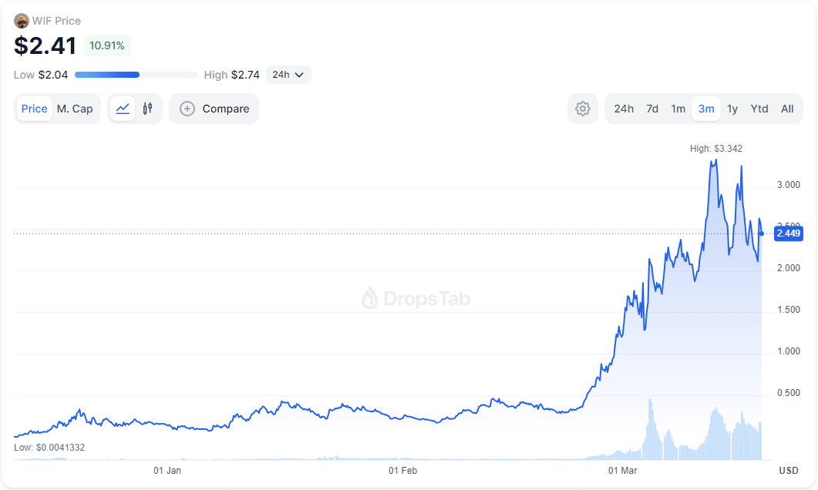
Task: Select the 1y chart range tab
Action: (732, 109)
